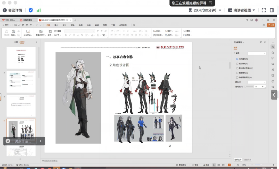Apply bold with the B icon

pyautogui.click(x=66, y=35)
